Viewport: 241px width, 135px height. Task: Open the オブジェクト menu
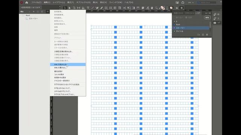83,3
